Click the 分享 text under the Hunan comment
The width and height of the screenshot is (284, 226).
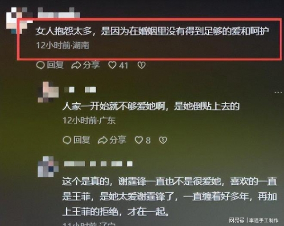91,65
